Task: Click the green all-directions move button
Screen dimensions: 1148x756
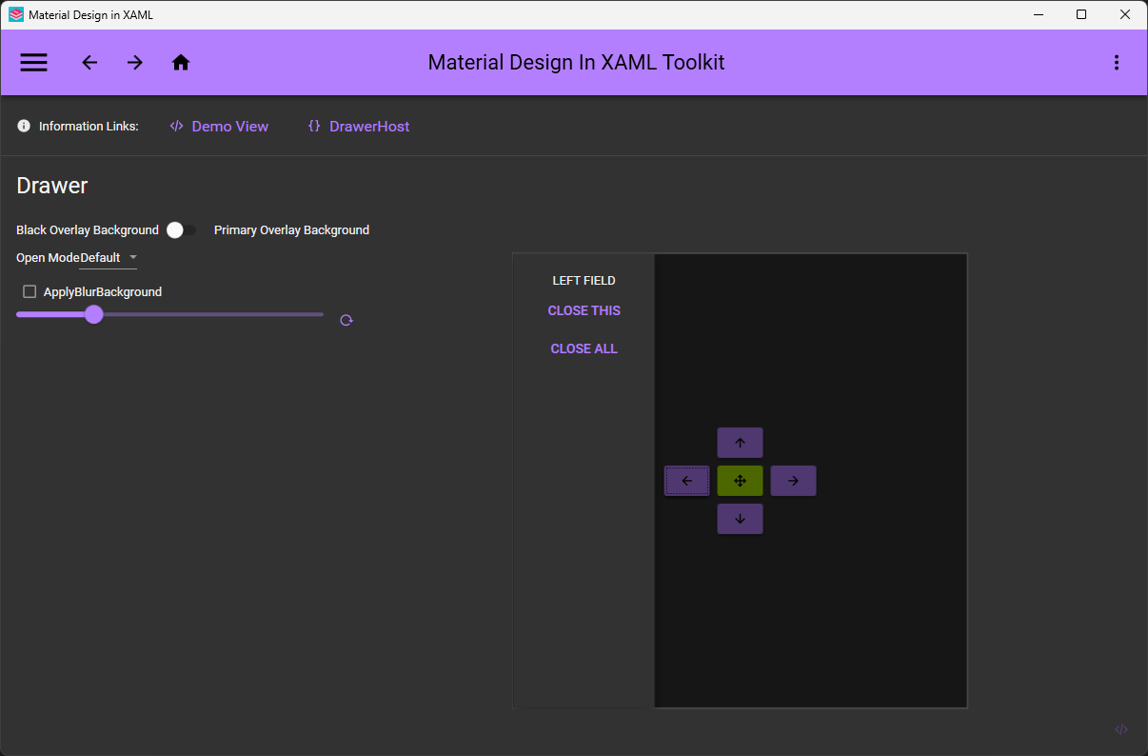Action: tap(740, 481)
